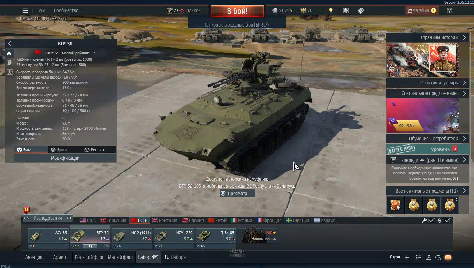Select the Япония nation tab
This screenshot has height=268, width=474.
(x=193, y=221)
